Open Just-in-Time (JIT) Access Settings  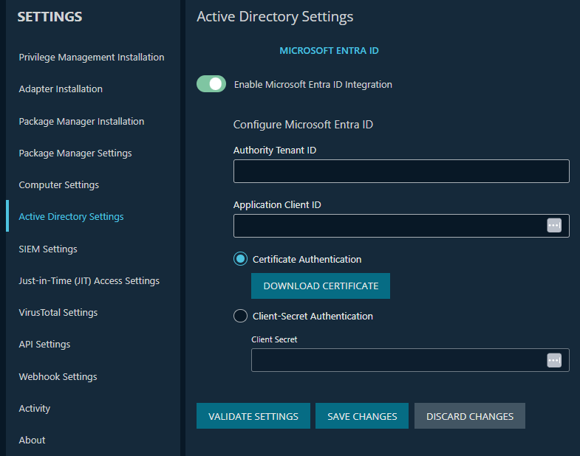point(89,281)
